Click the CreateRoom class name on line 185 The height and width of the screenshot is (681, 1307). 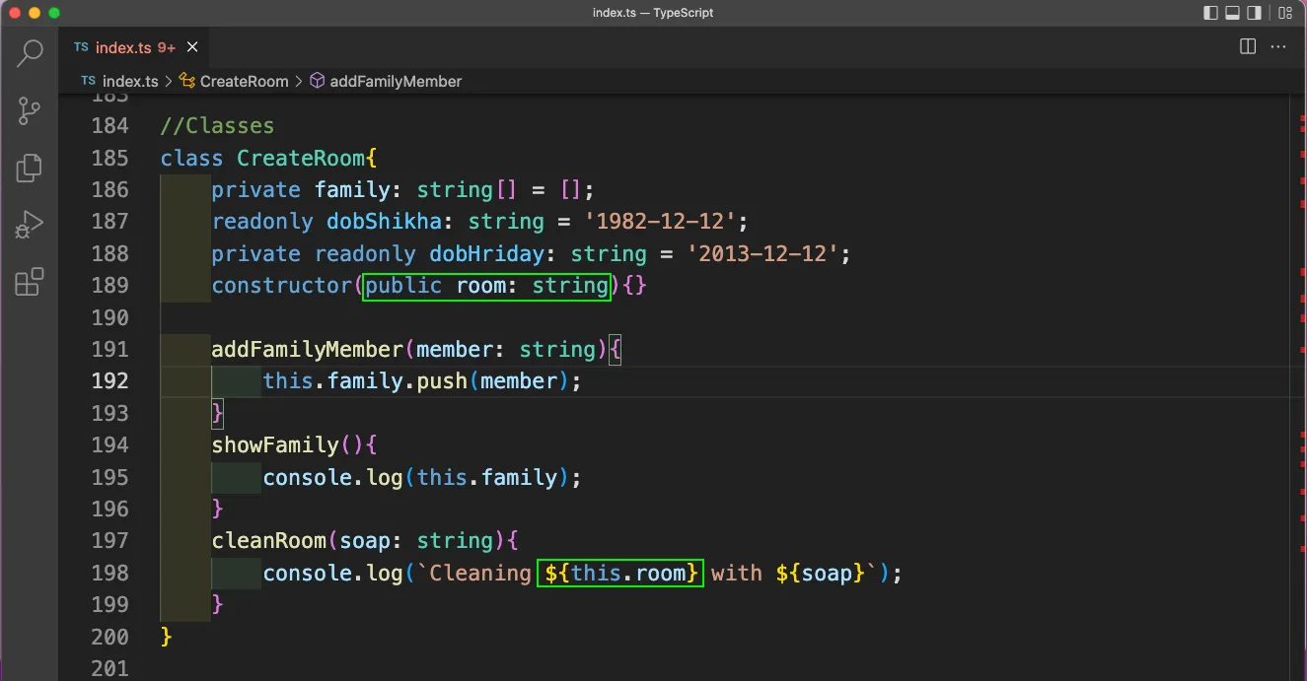coord(301,158)
